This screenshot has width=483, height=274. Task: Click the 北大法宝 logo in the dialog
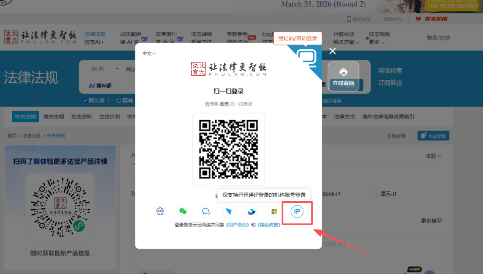tap(229, 69)
